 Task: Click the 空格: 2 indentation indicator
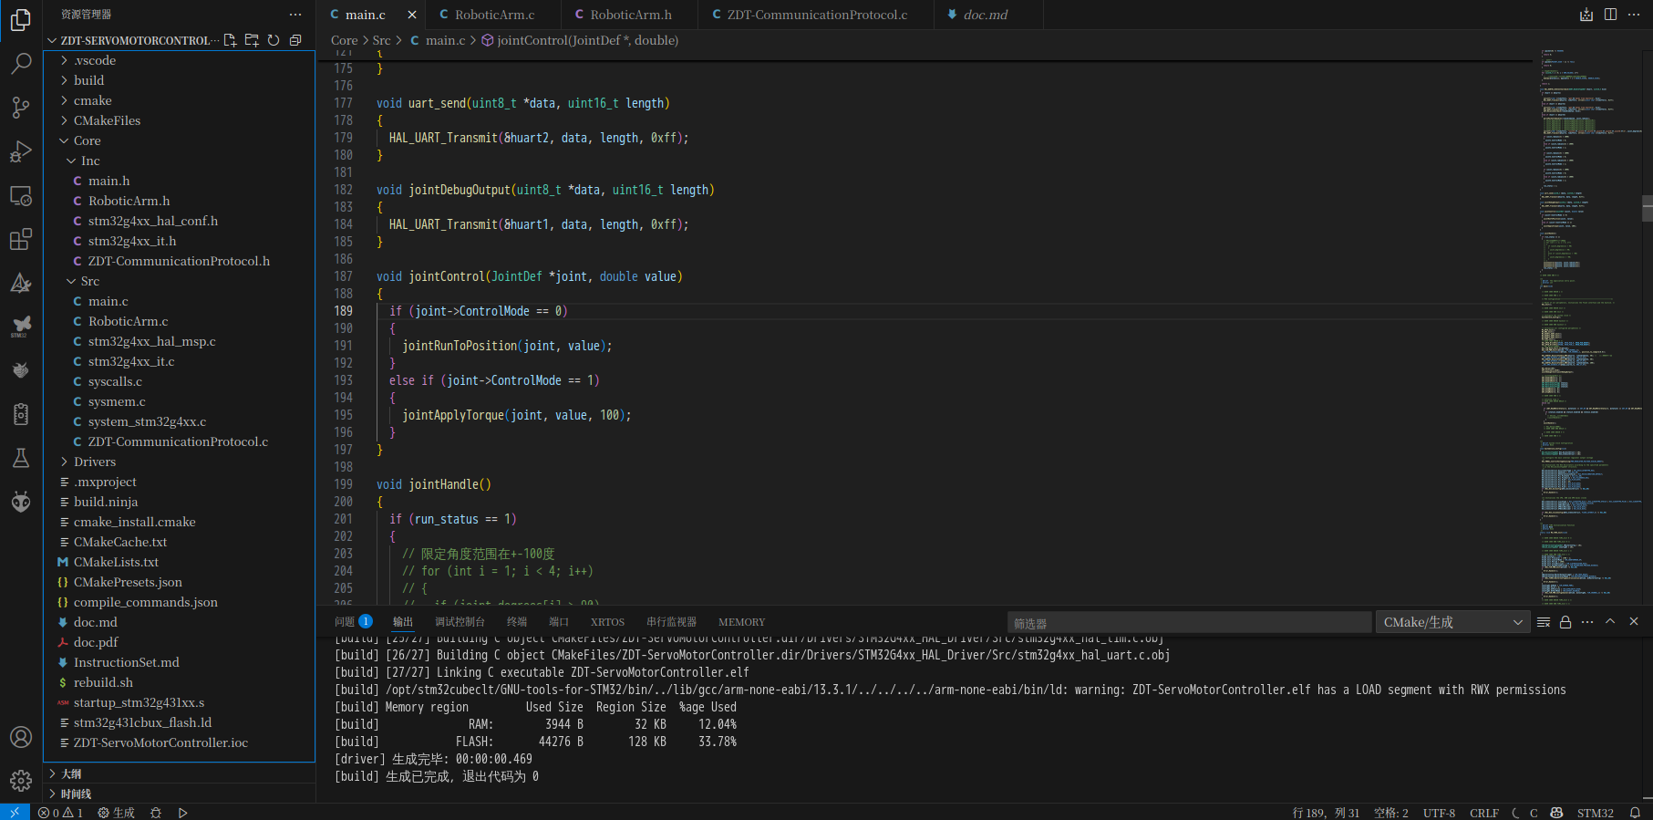(1390, 813)
